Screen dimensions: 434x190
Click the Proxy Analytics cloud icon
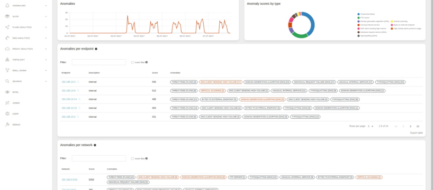(x=7, y=49)
